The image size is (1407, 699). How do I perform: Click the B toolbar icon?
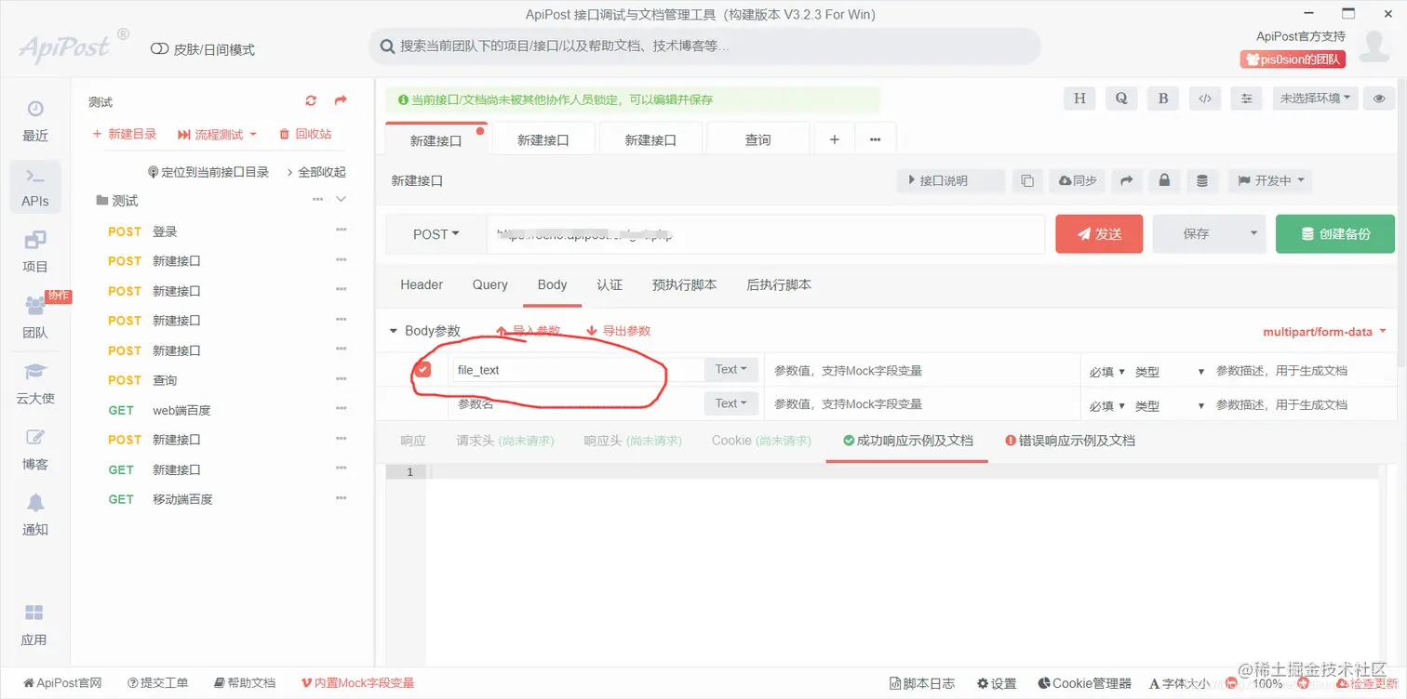pos(1163,99)
